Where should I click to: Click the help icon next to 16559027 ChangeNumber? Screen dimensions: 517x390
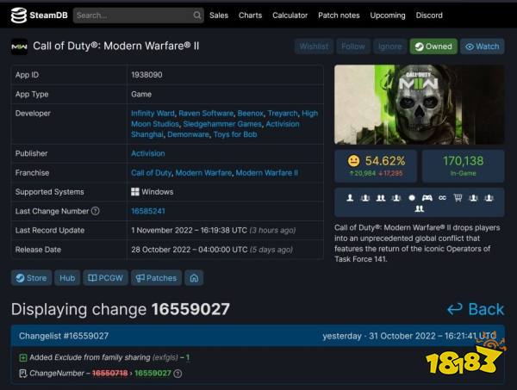point(178,374)
